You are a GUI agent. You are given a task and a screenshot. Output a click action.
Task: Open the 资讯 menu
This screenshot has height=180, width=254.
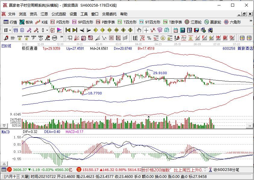tap(33, 14)
